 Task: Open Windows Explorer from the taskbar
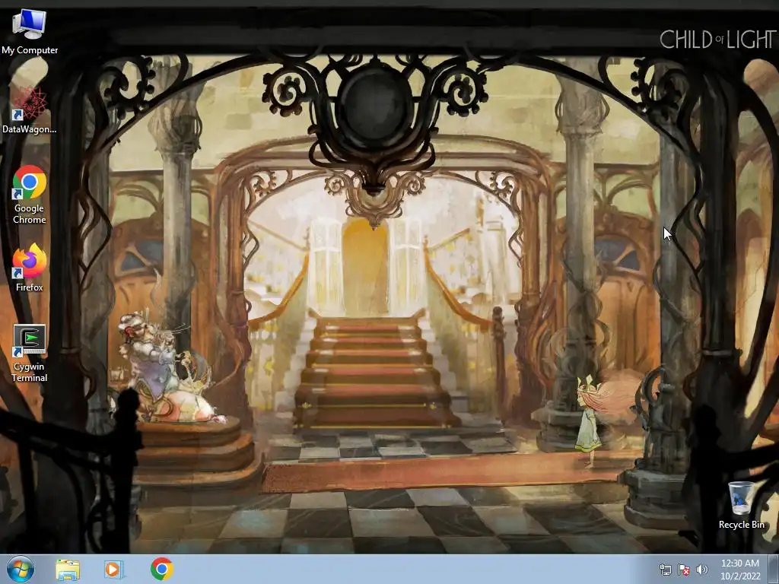coord(68,569)
